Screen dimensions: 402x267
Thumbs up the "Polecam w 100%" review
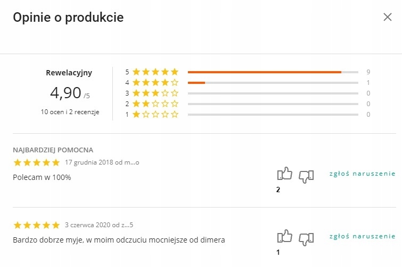tap(285, 174)
